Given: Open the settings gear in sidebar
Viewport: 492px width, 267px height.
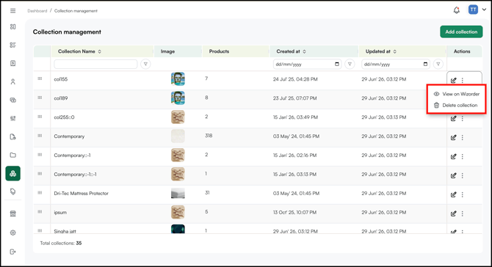Looking at the screenshot, I should click(13, 233).
